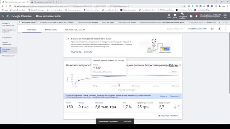Click the ОЦЕНИТЬ ПРОГНОЗ button

(168, 116)
